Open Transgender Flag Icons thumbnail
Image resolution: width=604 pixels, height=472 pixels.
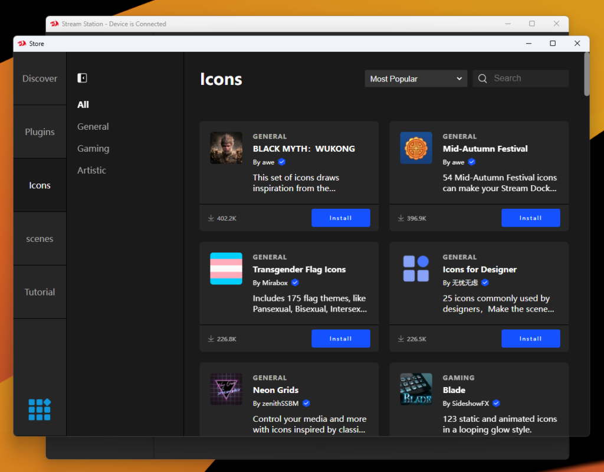point(226,268)
